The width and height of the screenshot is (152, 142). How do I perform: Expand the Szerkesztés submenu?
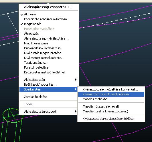48,89
